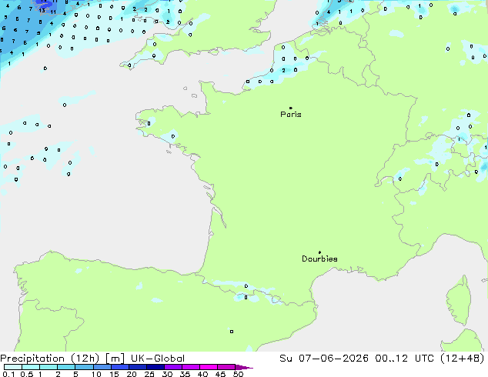Pick the legend swatch between 15 and 20

119,367
